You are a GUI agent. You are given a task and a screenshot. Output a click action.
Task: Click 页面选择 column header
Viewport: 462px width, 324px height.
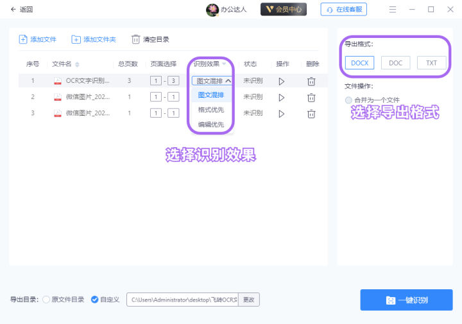click(x=163, y=64)
